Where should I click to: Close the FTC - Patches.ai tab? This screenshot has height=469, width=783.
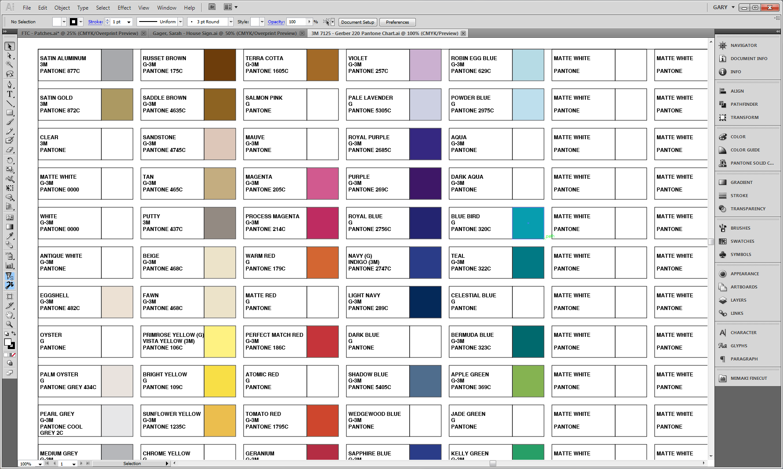(144, 33)
